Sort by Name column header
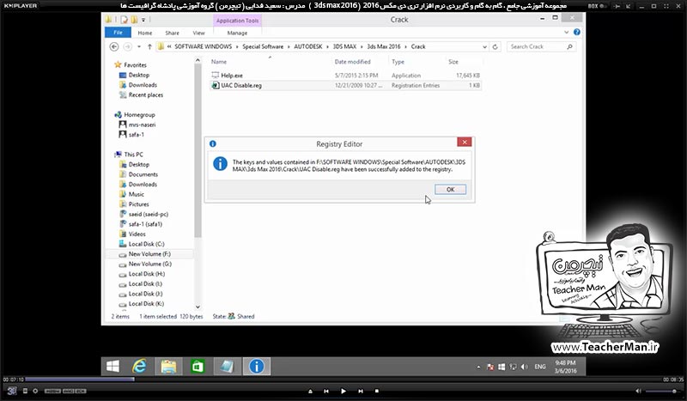The image size is (687, 401). click(x=219, y=62)
